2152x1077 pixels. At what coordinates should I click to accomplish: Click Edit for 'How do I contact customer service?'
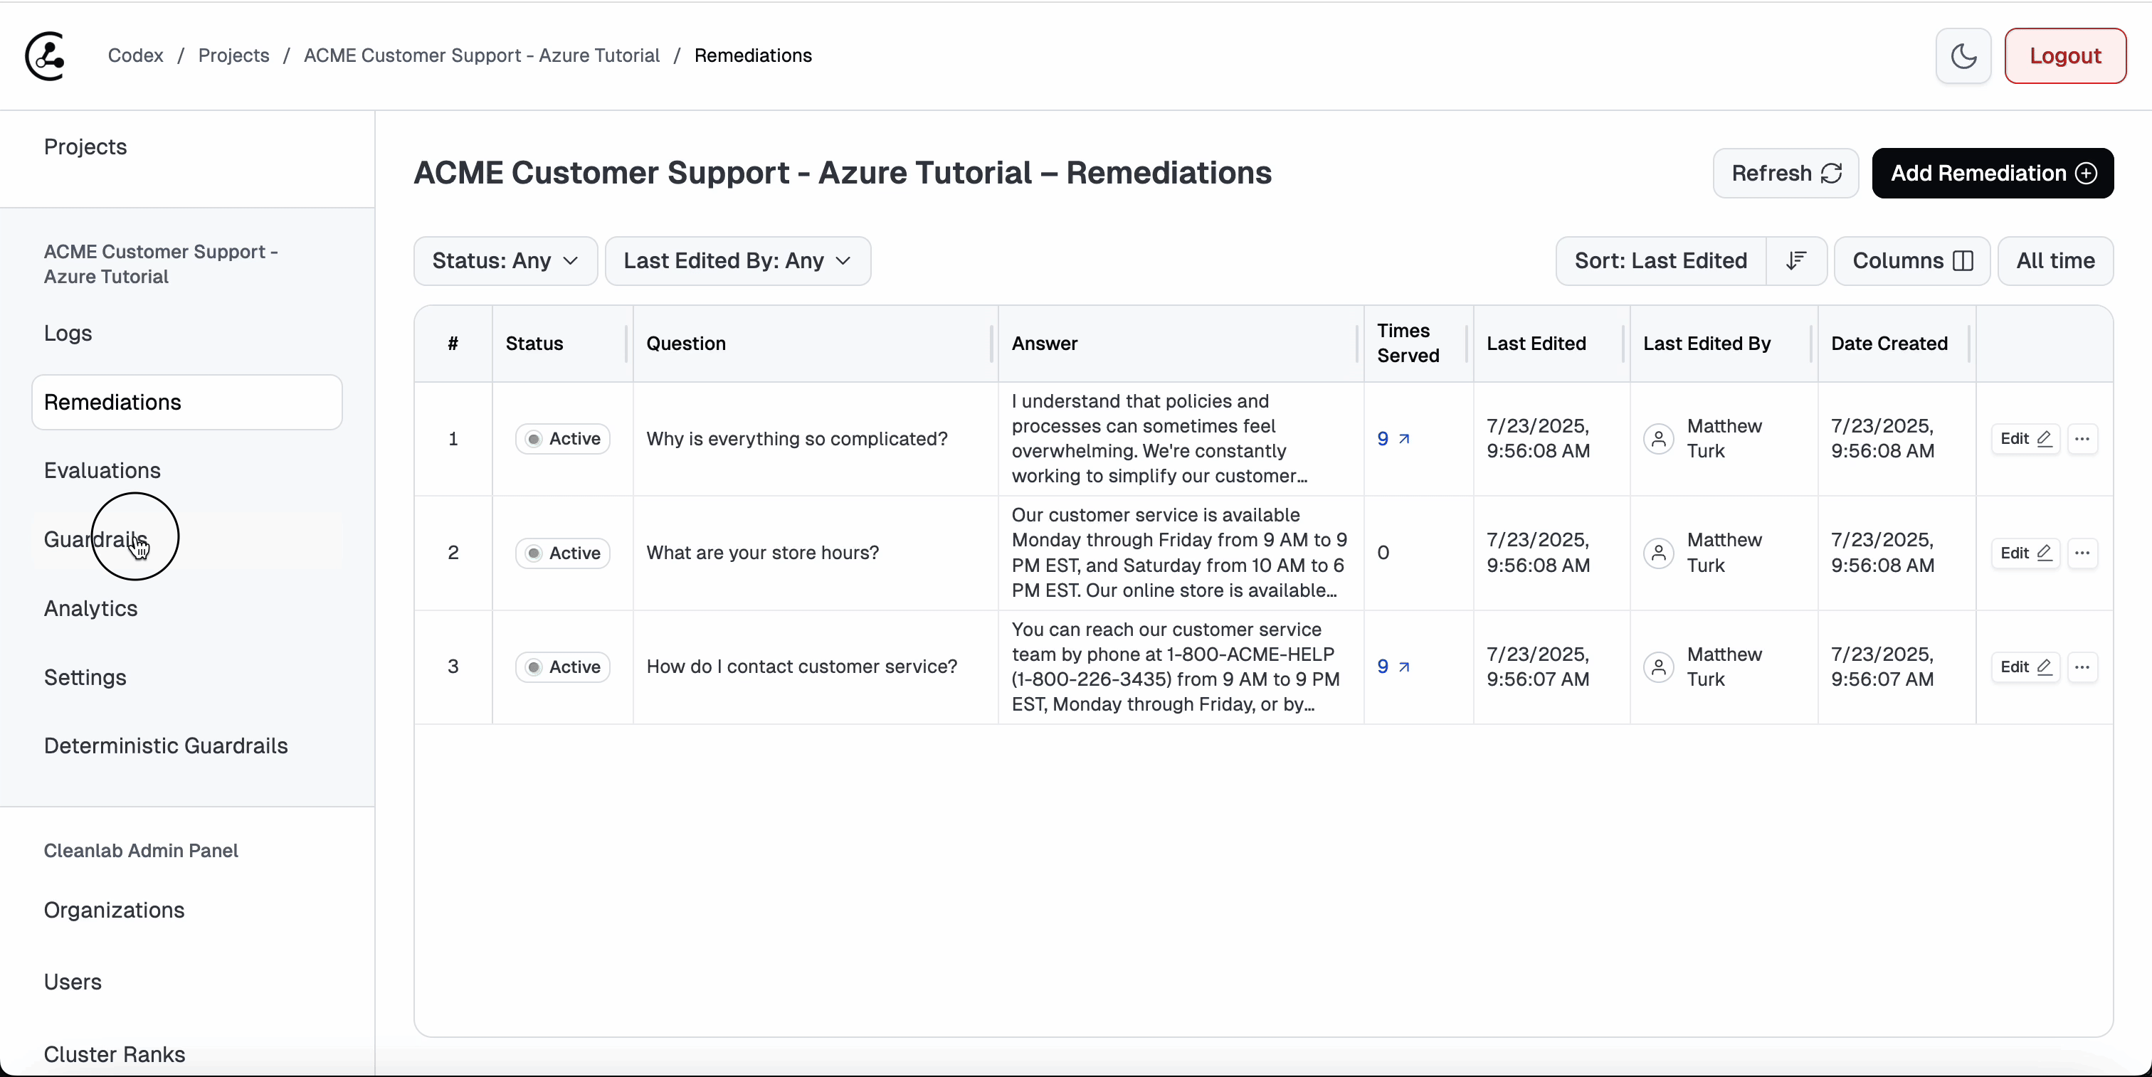click(x=2025, y=667)
